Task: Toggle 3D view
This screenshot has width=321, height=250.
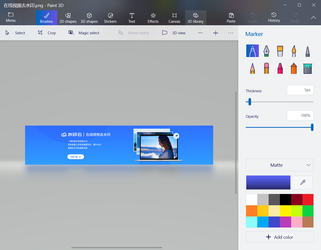Action: point(174,33)
